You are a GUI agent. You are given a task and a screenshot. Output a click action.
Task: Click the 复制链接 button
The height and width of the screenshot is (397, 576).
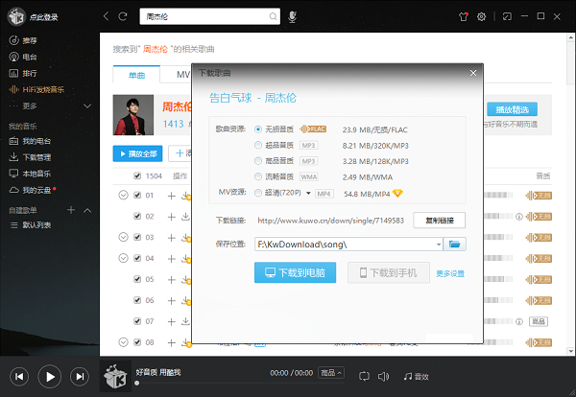point(439,220)
